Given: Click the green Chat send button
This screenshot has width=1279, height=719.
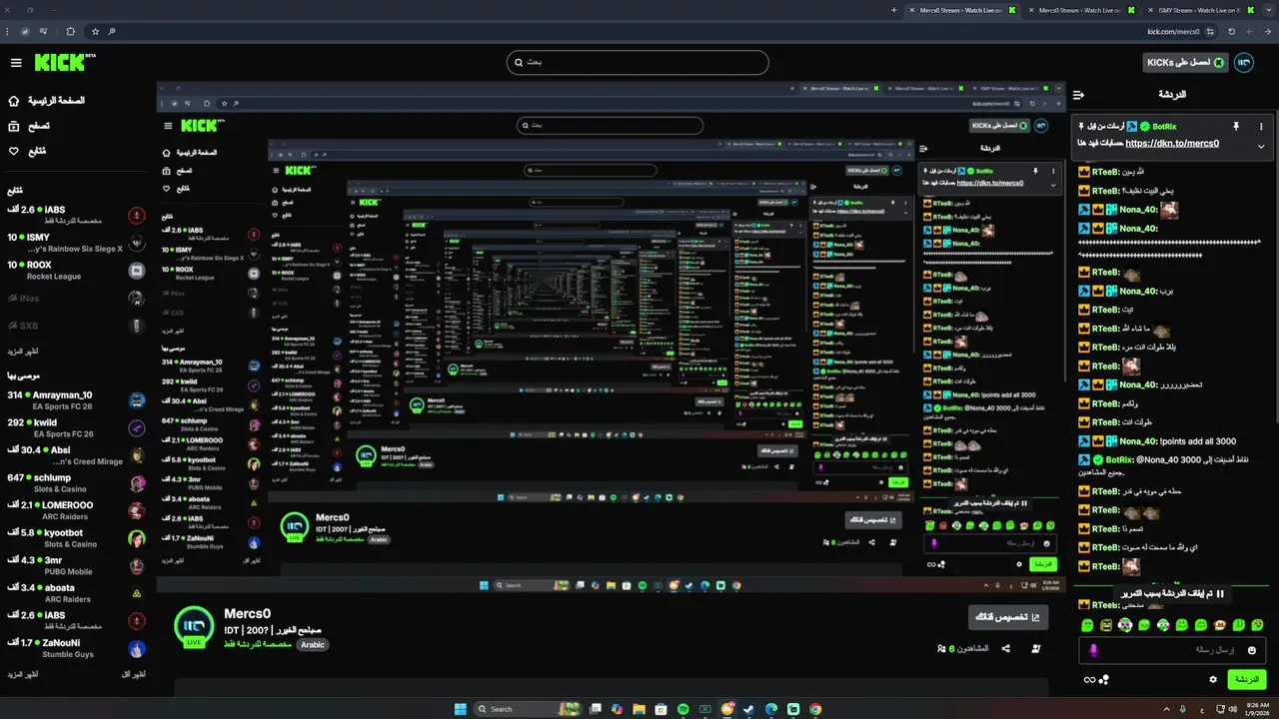Looking at the screenshot, I should (1246, 679).
